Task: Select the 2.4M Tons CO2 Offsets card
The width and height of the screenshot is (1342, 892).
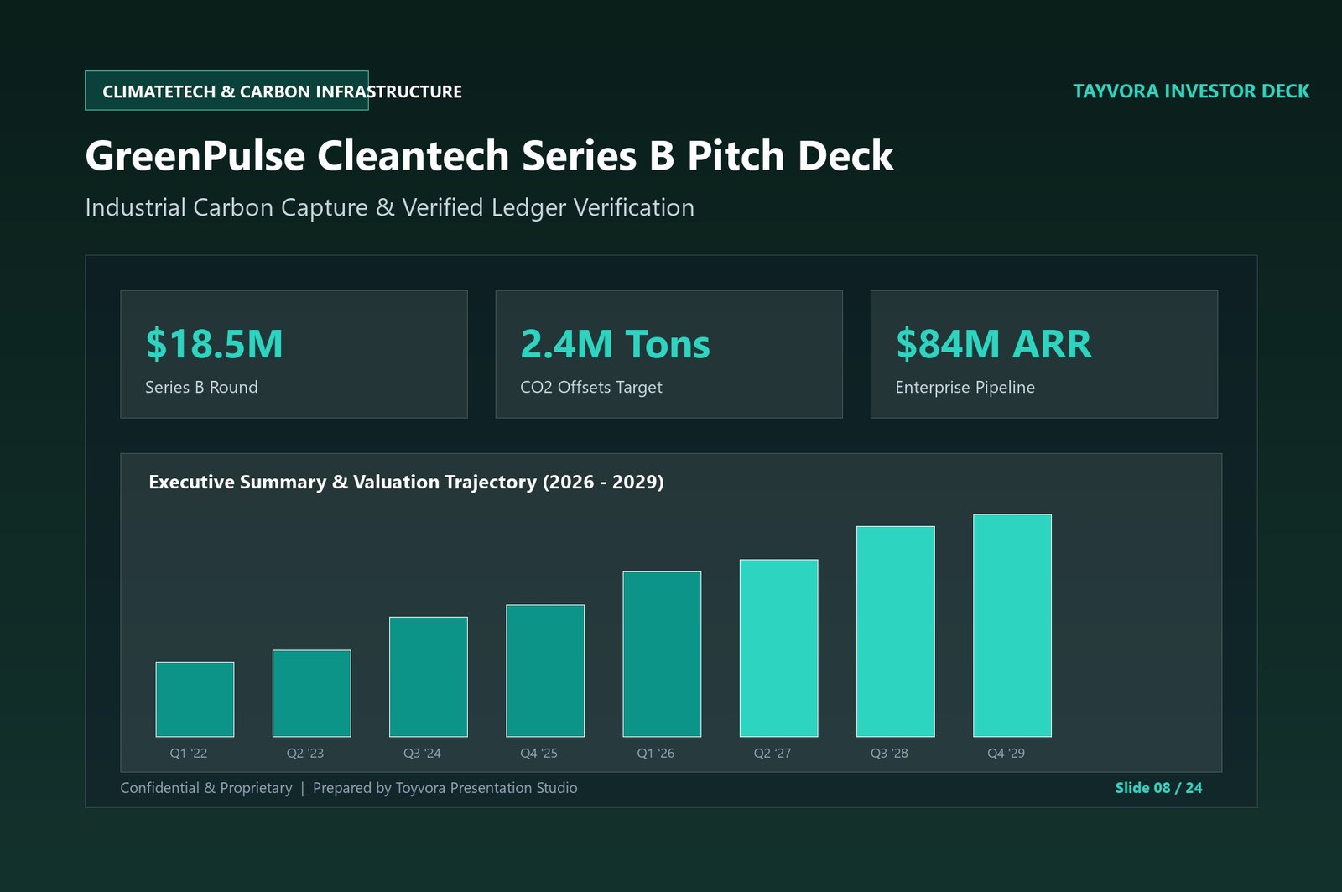Action: (x=668, y=354)
